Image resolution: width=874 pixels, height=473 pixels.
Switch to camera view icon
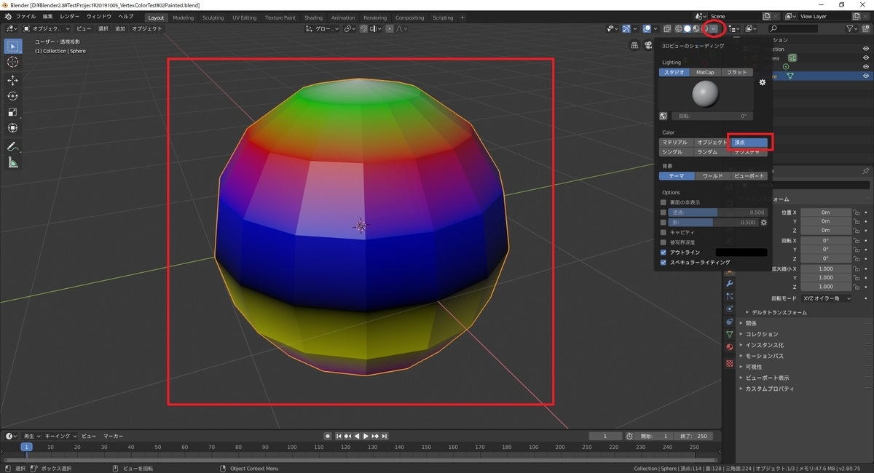point(647,45)
